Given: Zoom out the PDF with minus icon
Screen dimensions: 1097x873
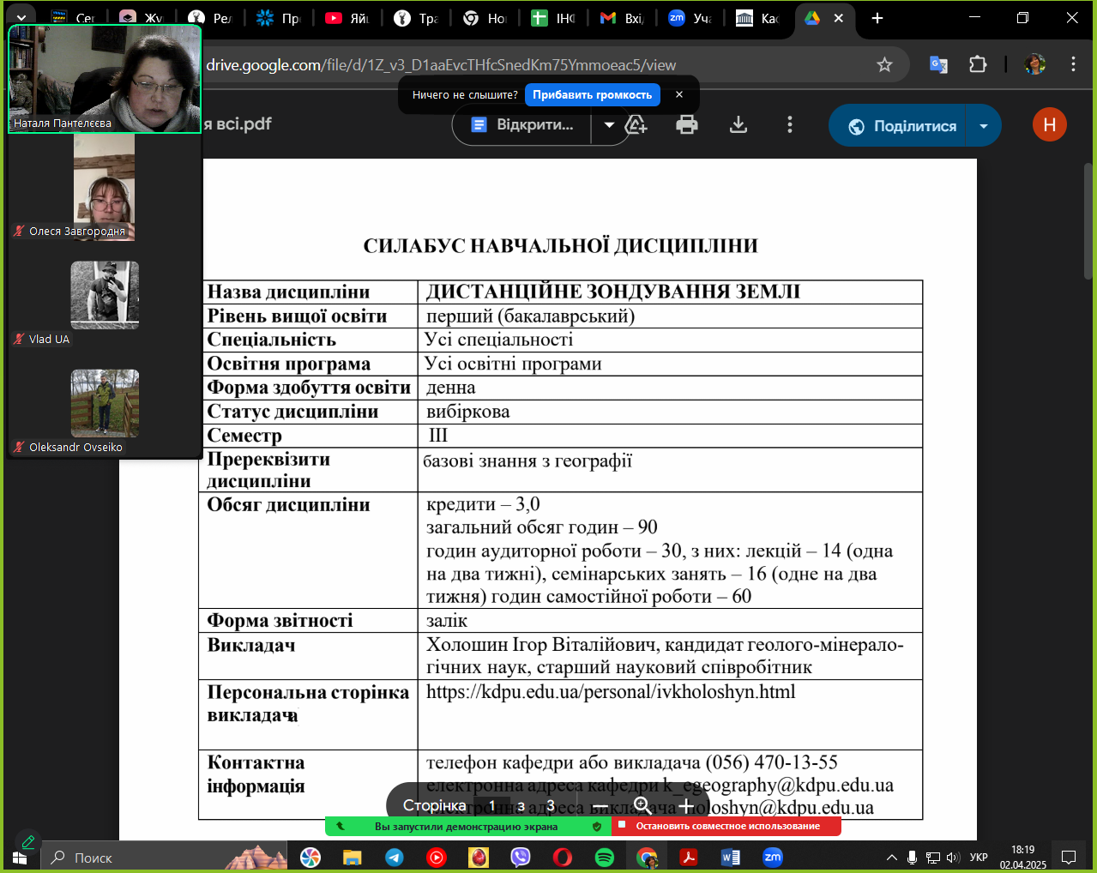Looking at the screenshot, I should click(600, 806).
